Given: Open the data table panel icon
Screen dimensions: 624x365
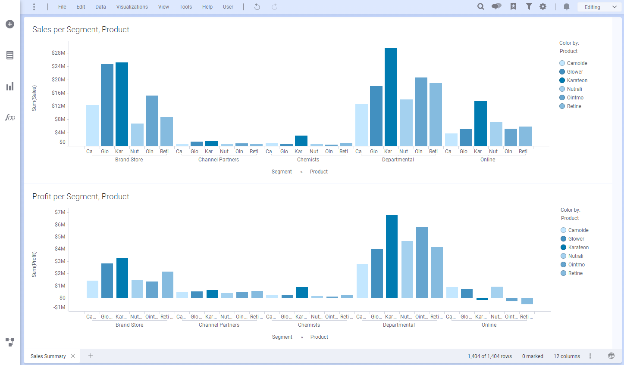Looking at the screenshot, I should click(x=9, y=55).
